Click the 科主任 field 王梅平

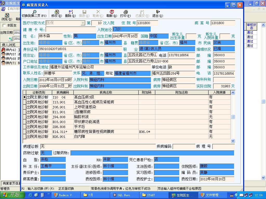coord(53,166)
